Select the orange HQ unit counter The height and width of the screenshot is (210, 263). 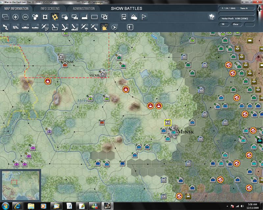[x=102, y=123]
